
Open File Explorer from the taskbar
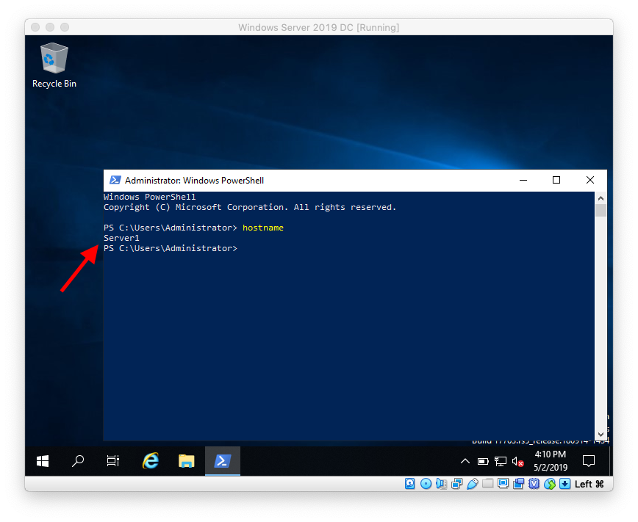pos(186,461)
